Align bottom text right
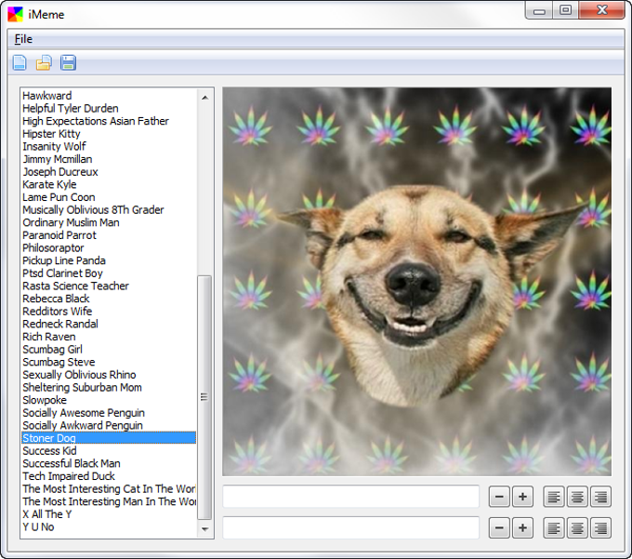The image size is (632, 559). pyautogui.click(x=600, y=528)
